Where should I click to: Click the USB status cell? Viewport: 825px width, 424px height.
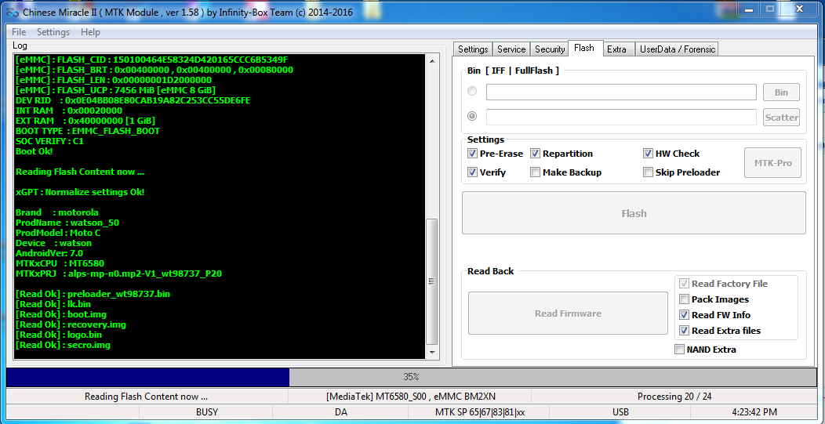(x=621, y=412)
